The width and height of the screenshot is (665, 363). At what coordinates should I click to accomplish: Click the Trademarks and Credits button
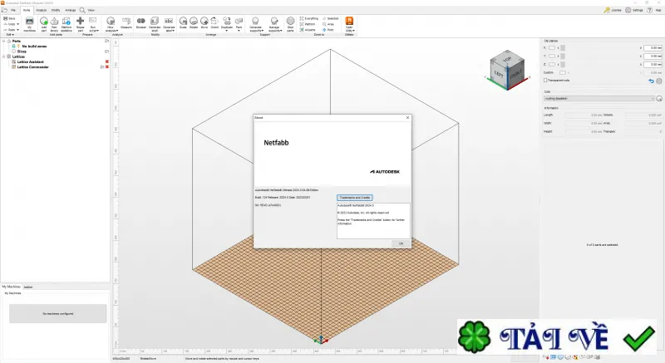pos(355,198)
